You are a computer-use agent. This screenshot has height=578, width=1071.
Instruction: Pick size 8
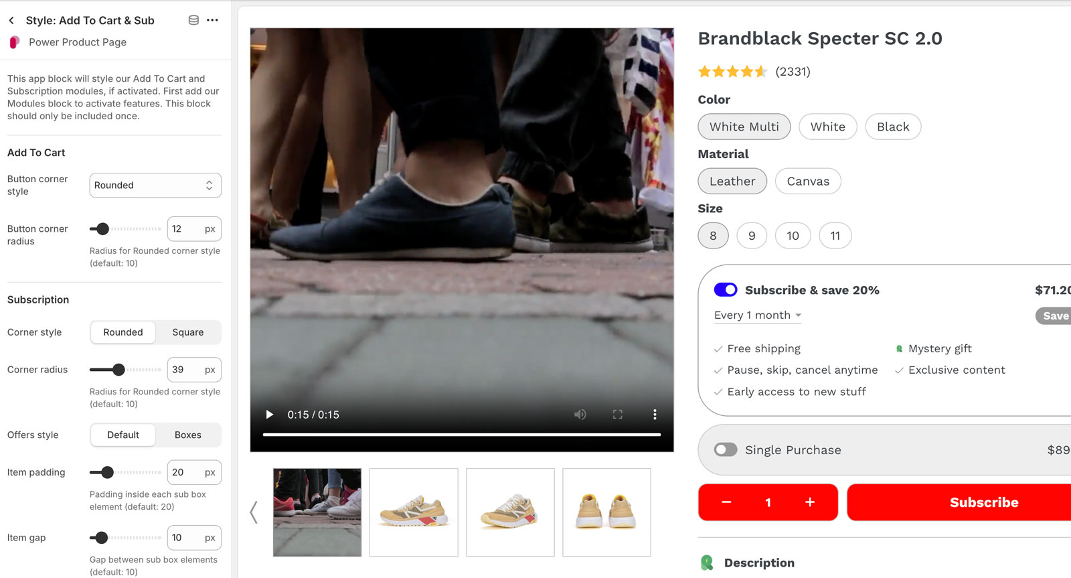pyautogui.click(x=713, y=236)
